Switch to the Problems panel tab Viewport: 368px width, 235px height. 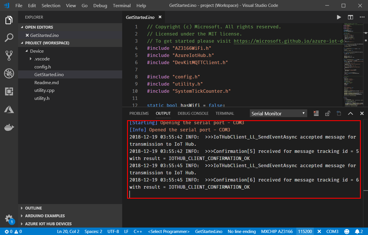[x=139, y=113]
